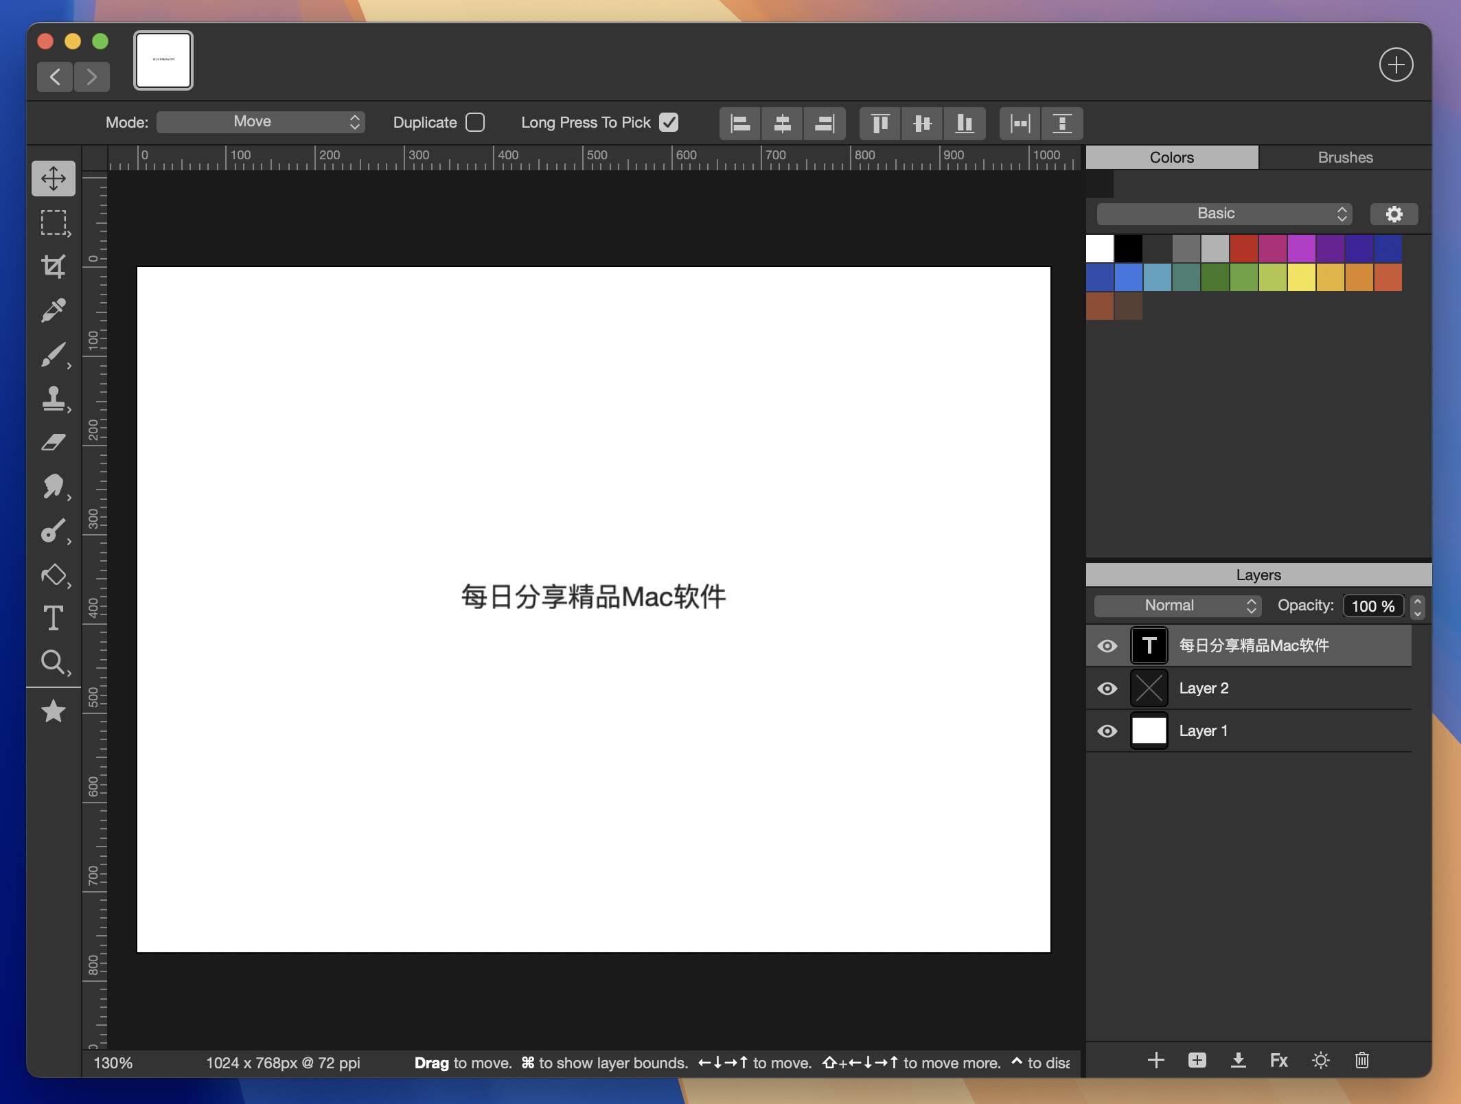Select the Fill/Paint bucket tool

pyautogui.click(x=54, y=574)
